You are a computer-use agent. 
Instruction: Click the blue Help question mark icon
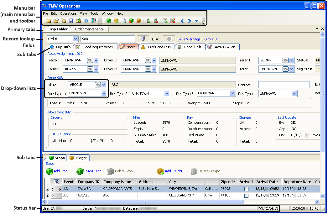pos(86,21)
